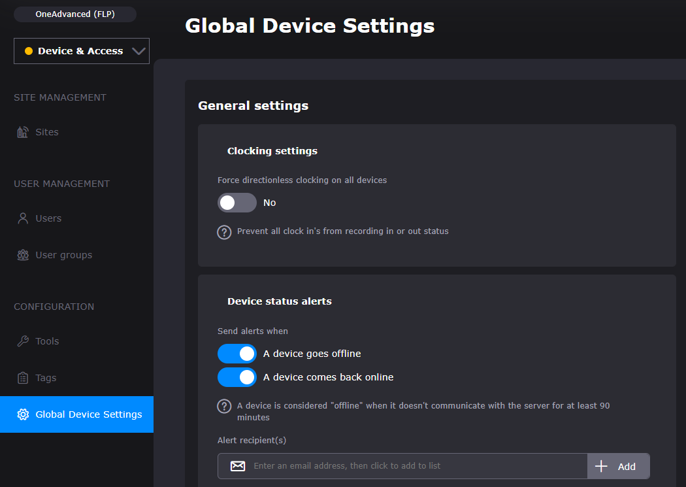Click the Tags clipboard icon
Screen dimensions: 686x487
pyautogui.click(x=23, y=378)
